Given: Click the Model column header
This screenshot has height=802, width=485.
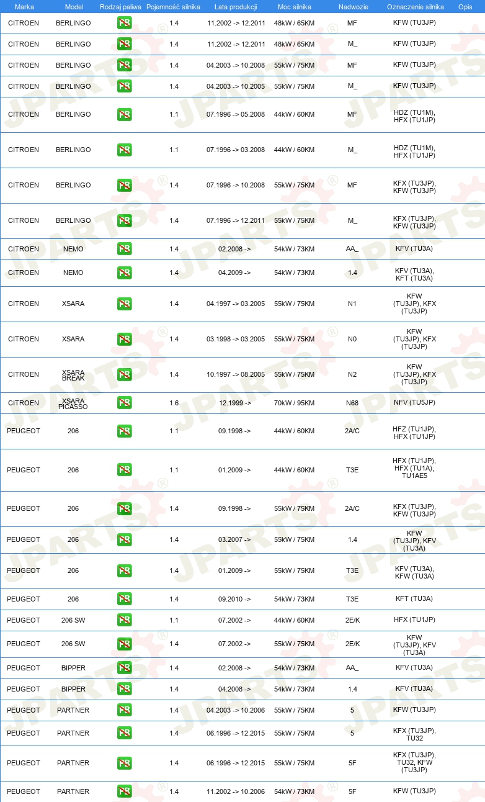Looking at the screenshot, I should 73,7.
